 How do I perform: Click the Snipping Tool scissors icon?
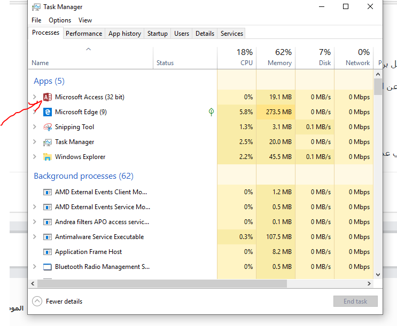point(47,127)
